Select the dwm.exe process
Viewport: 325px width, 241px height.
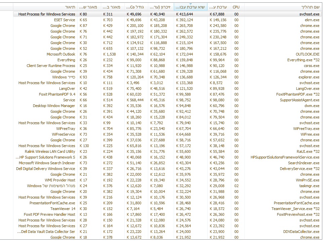tap(312, 106)
